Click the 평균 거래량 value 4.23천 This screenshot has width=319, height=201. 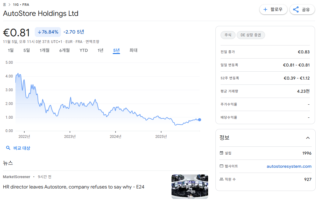(x=303, y=91)
